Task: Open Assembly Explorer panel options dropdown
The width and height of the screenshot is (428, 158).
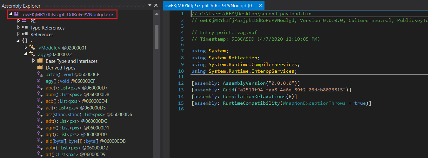Action: 150,6
